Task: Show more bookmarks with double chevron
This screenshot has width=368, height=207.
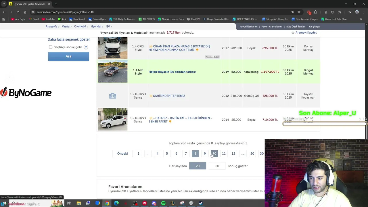Action: [x=361, y=19]
